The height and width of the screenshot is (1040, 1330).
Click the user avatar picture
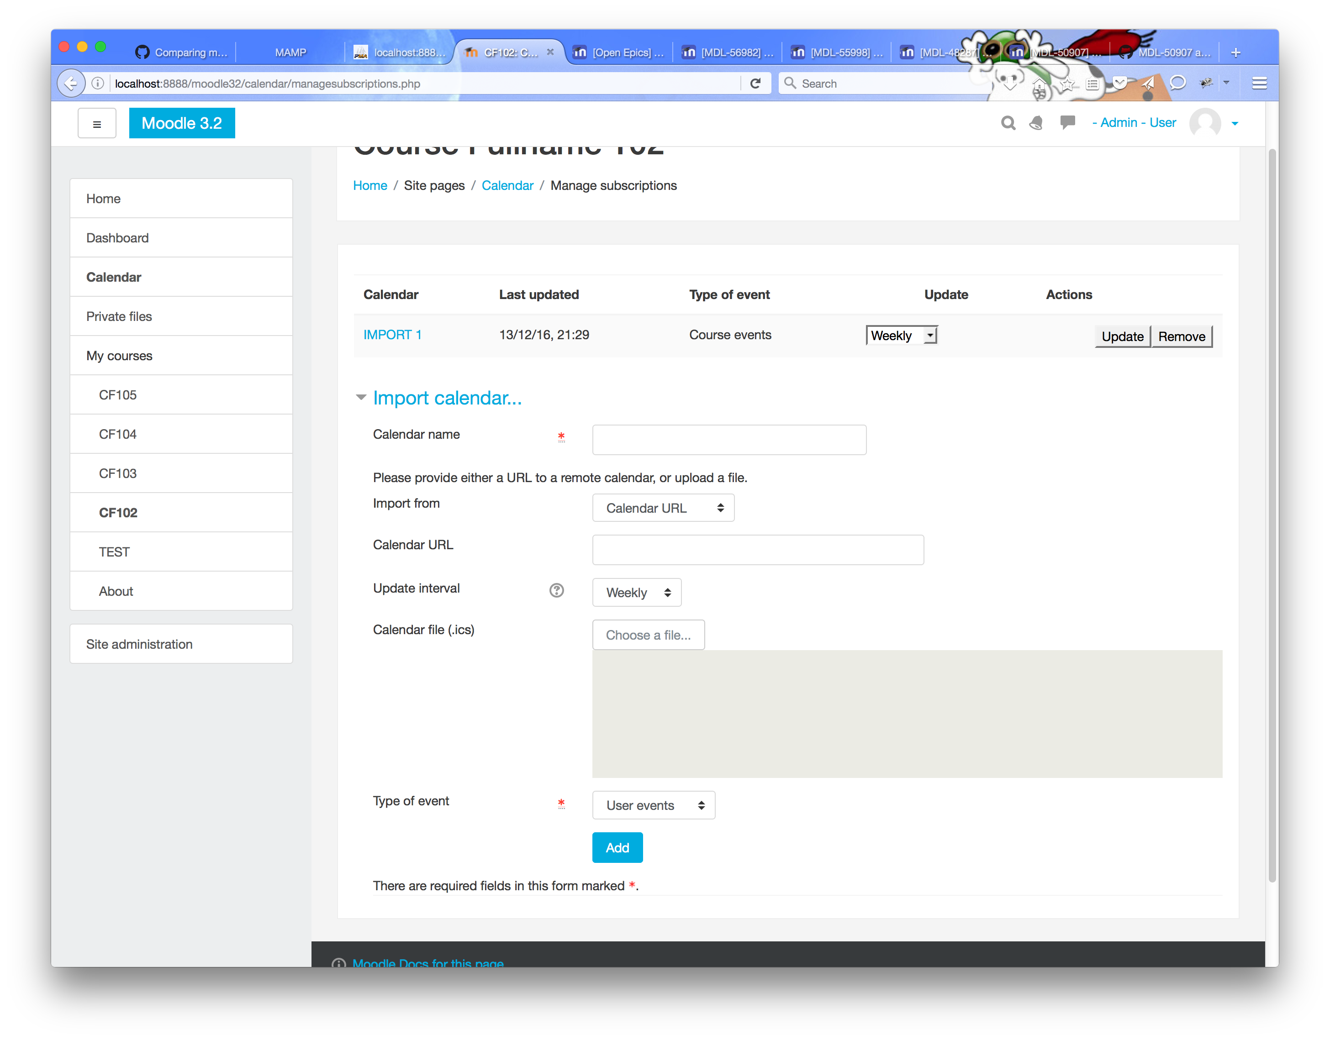[1205, 123]
